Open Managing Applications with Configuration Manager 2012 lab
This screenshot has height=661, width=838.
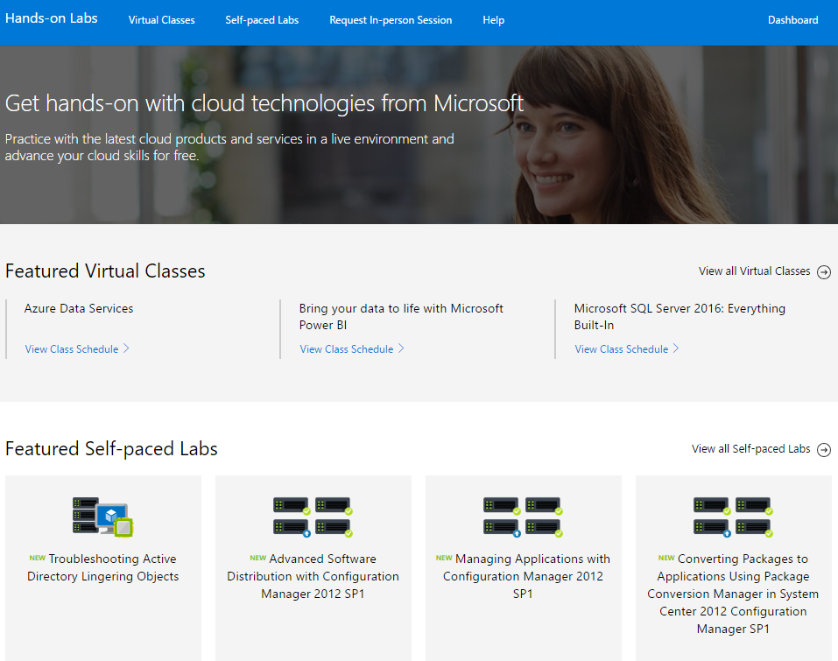click(x=524, y=576)
